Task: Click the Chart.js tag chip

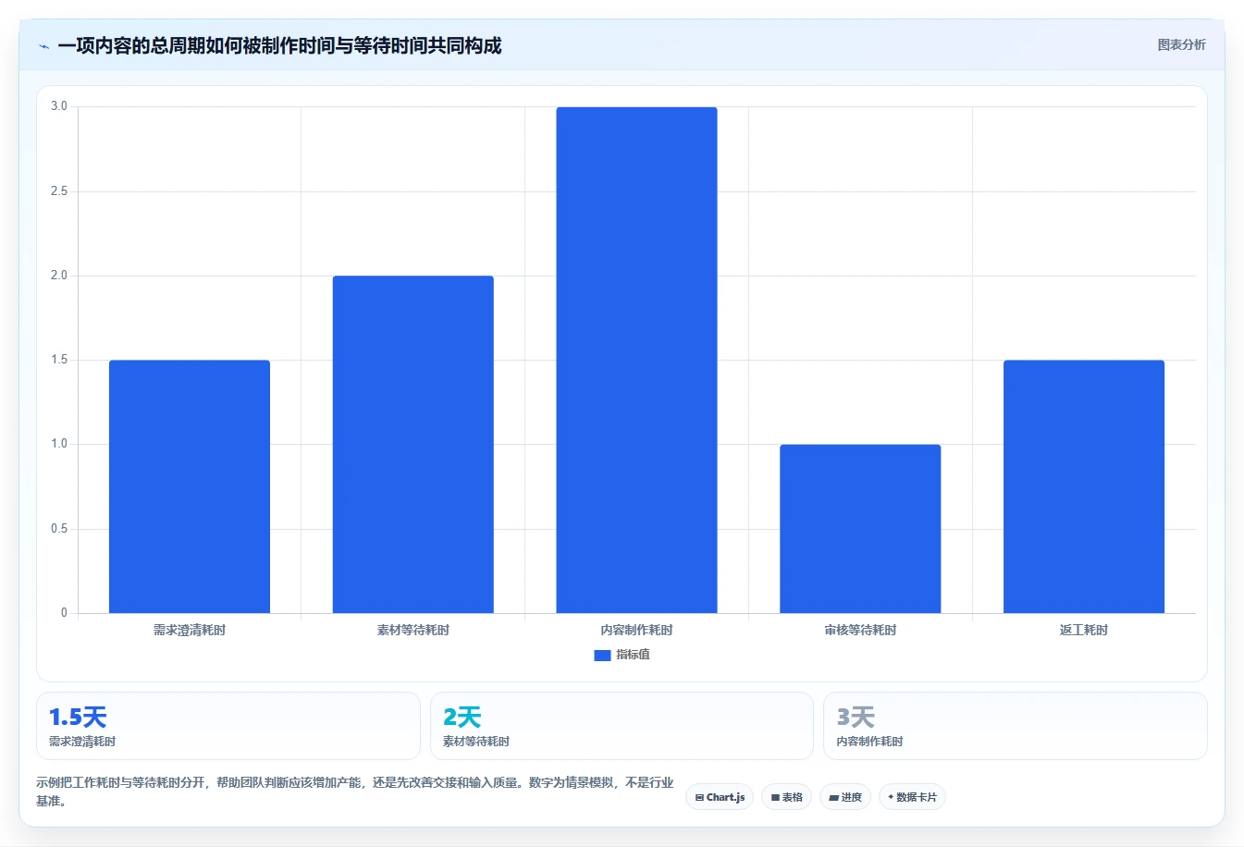Action: (x=720, y=797)
